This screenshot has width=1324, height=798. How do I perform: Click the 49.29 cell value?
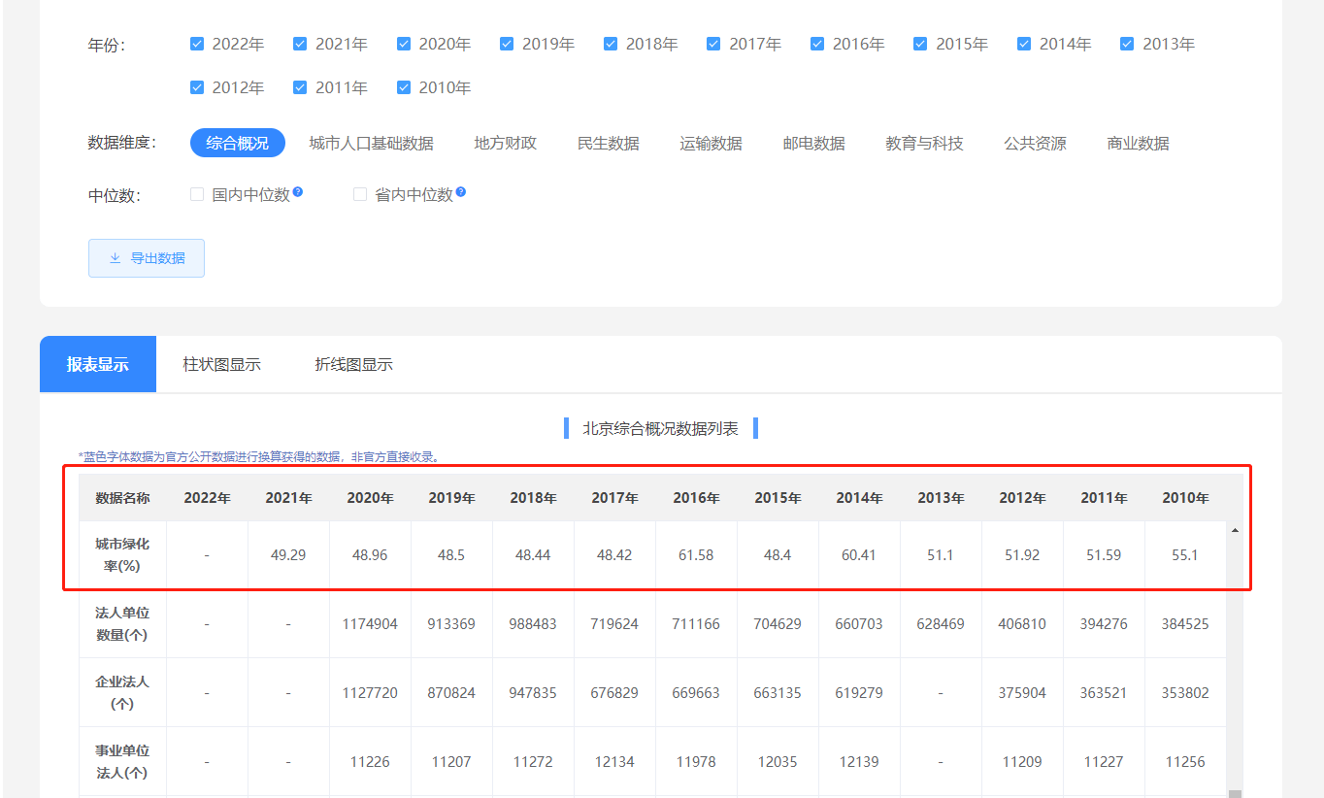(289, 555)
